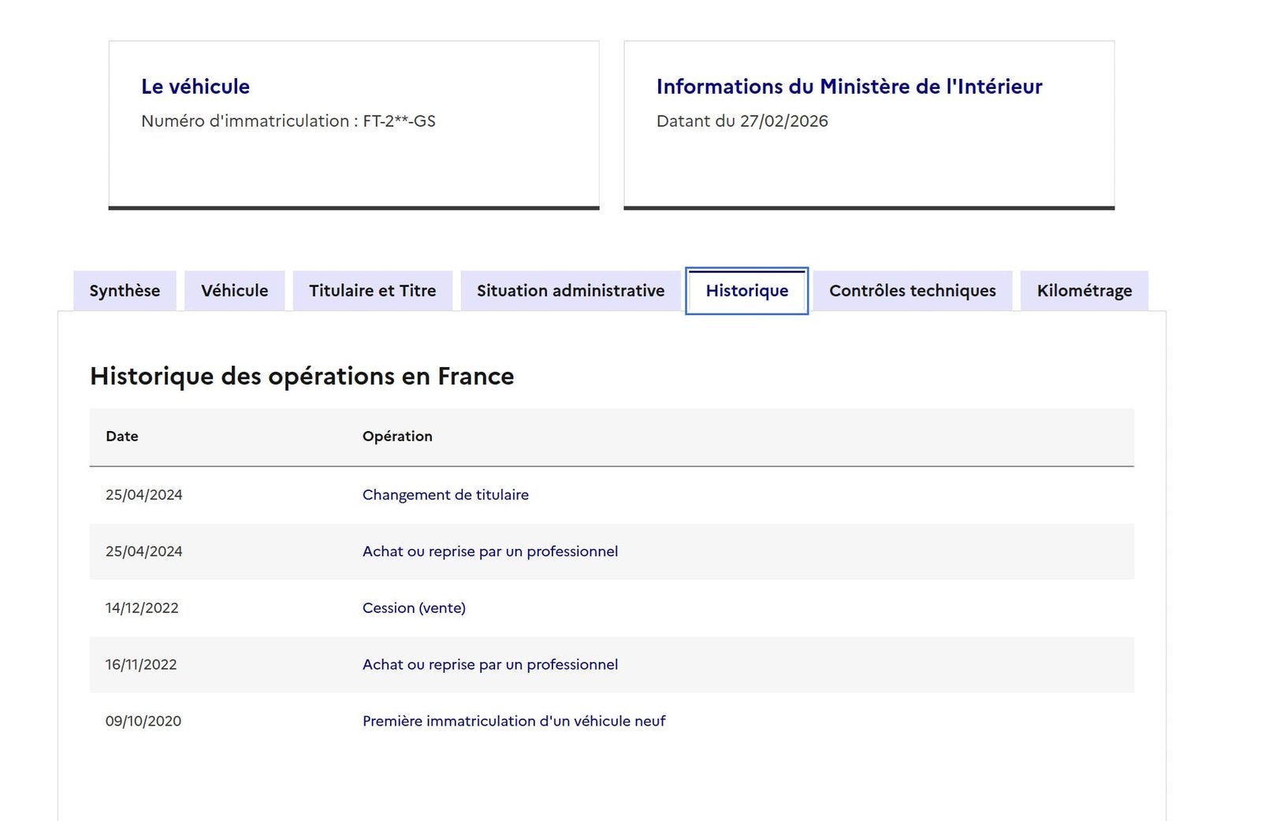Click 'Informations du Ministère de l'Intérieur' heading

point(849,87)
